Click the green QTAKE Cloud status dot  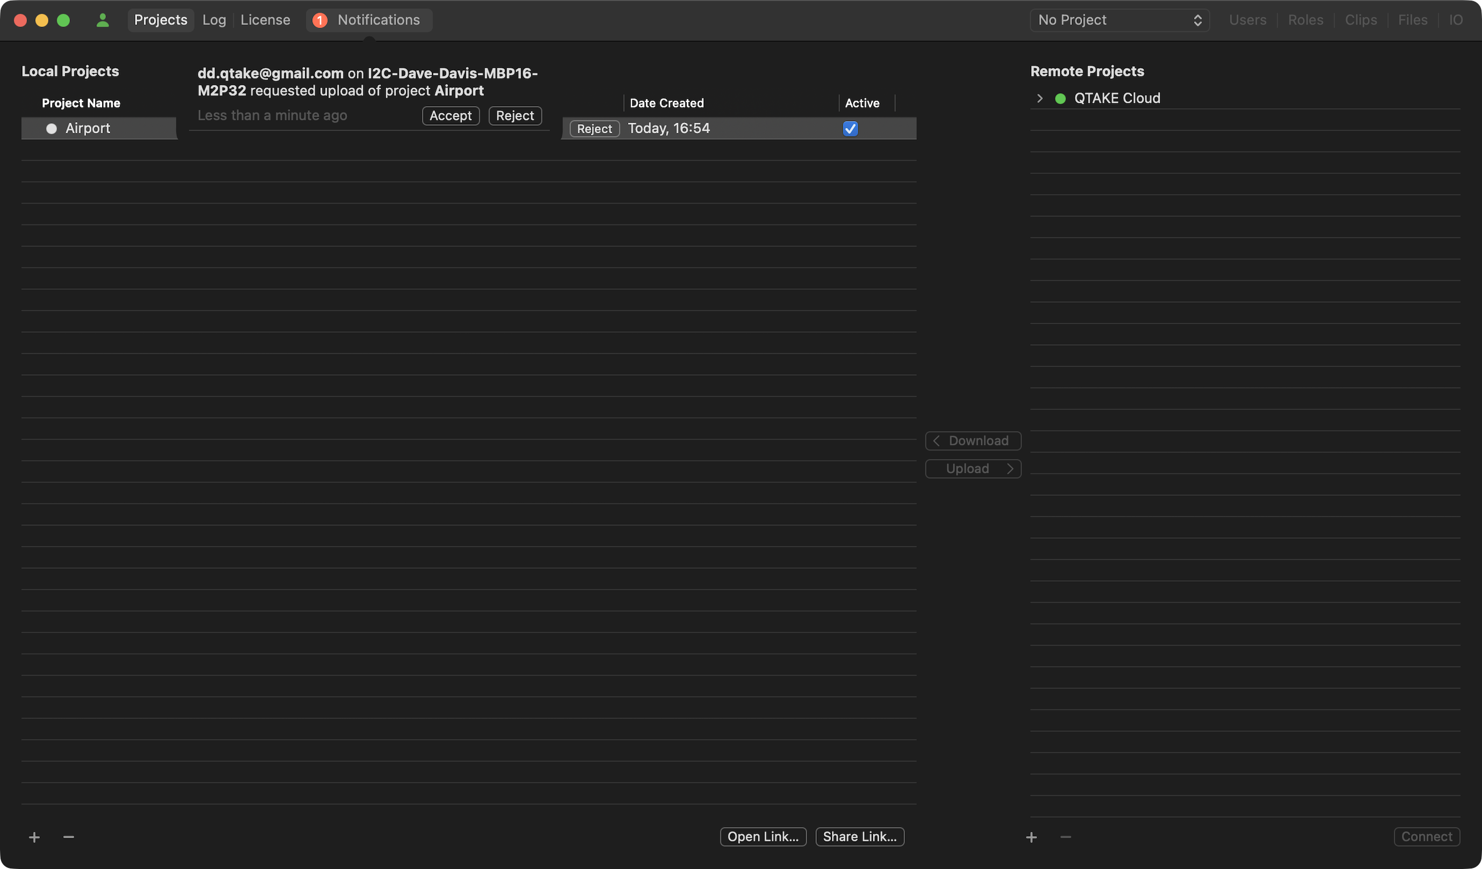(x=1060, y=98)
